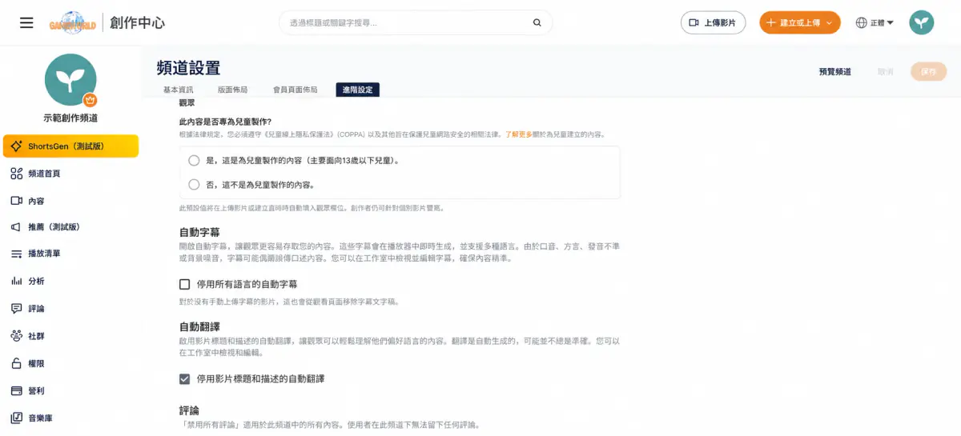The height and width of the screenshot is (436, 961).
Task: Click the 示範創作頻道 channel name
Action: (x=70, y=118)
